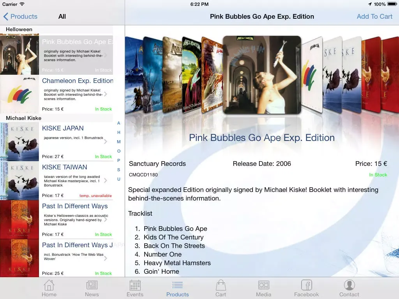
Task: Select KISKE TAIWAN album thumbnail
Action: [19, 181]
